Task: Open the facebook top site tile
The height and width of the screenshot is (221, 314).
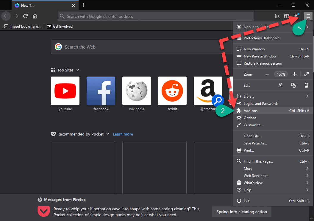Action: click(101, 91)
